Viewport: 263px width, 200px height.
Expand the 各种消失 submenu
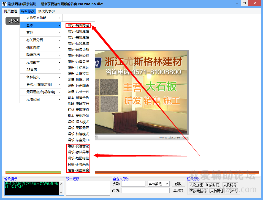click(41, 77)
